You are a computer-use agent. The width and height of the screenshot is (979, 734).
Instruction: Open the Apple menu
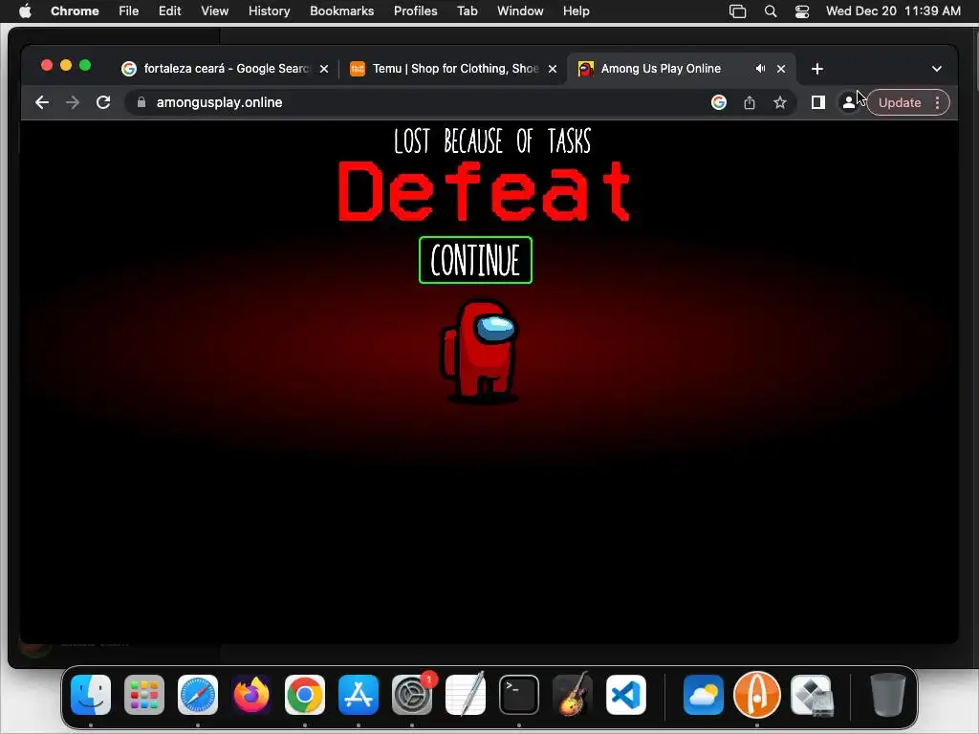(25, 11)
